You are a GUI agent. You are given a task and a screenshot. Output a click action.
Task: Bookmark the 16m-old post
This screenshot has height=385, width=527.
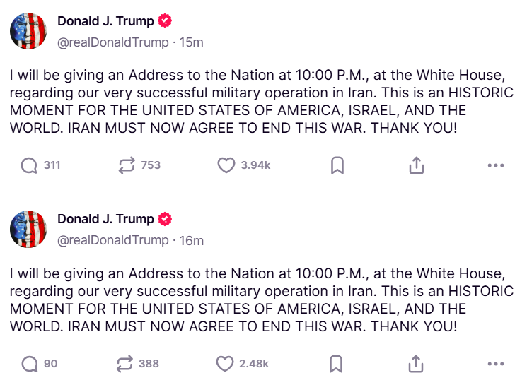pyautogui.click(x=337, y=364)
